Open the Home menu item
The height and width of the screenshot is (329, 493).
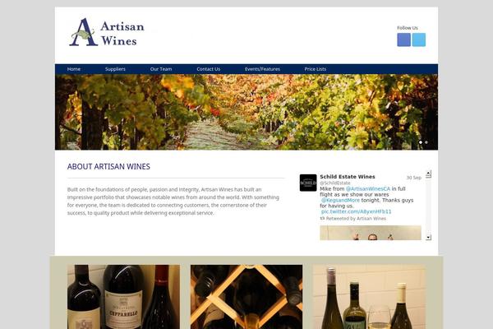(74, 69)
